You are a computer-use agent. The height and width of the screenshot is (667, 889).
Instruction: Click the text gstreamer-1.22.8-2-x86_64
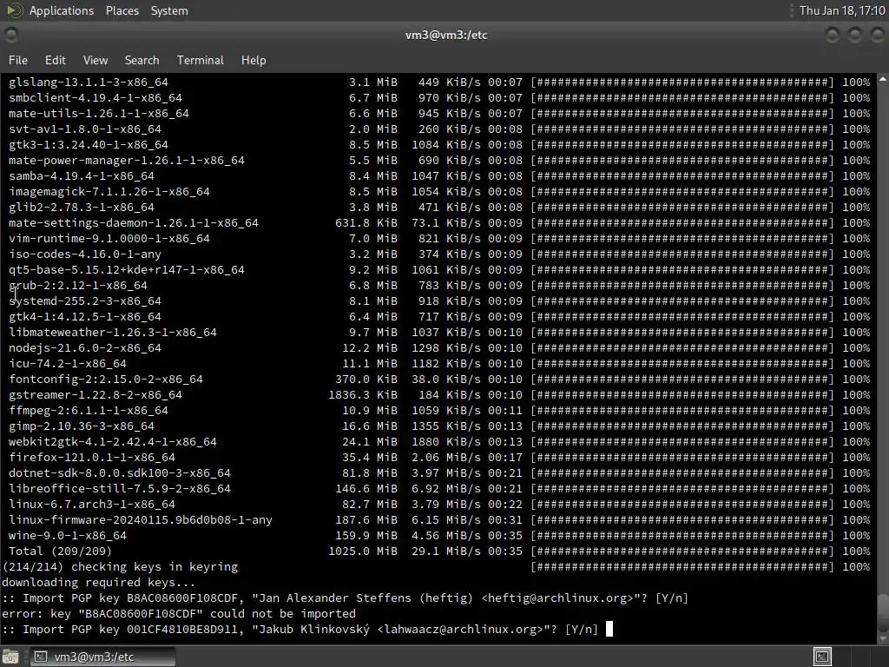point(95,395)
